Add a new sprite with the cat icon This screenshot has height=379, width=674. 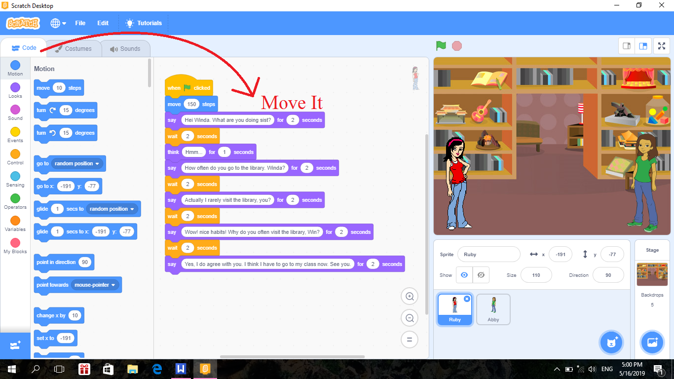click(x=611, y=342)
